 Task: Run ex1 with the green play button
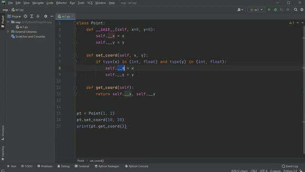[x=269, y=10]
